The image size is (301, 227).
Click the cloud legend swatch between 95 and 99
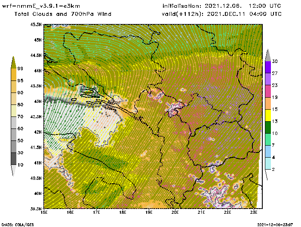(14, 75)
